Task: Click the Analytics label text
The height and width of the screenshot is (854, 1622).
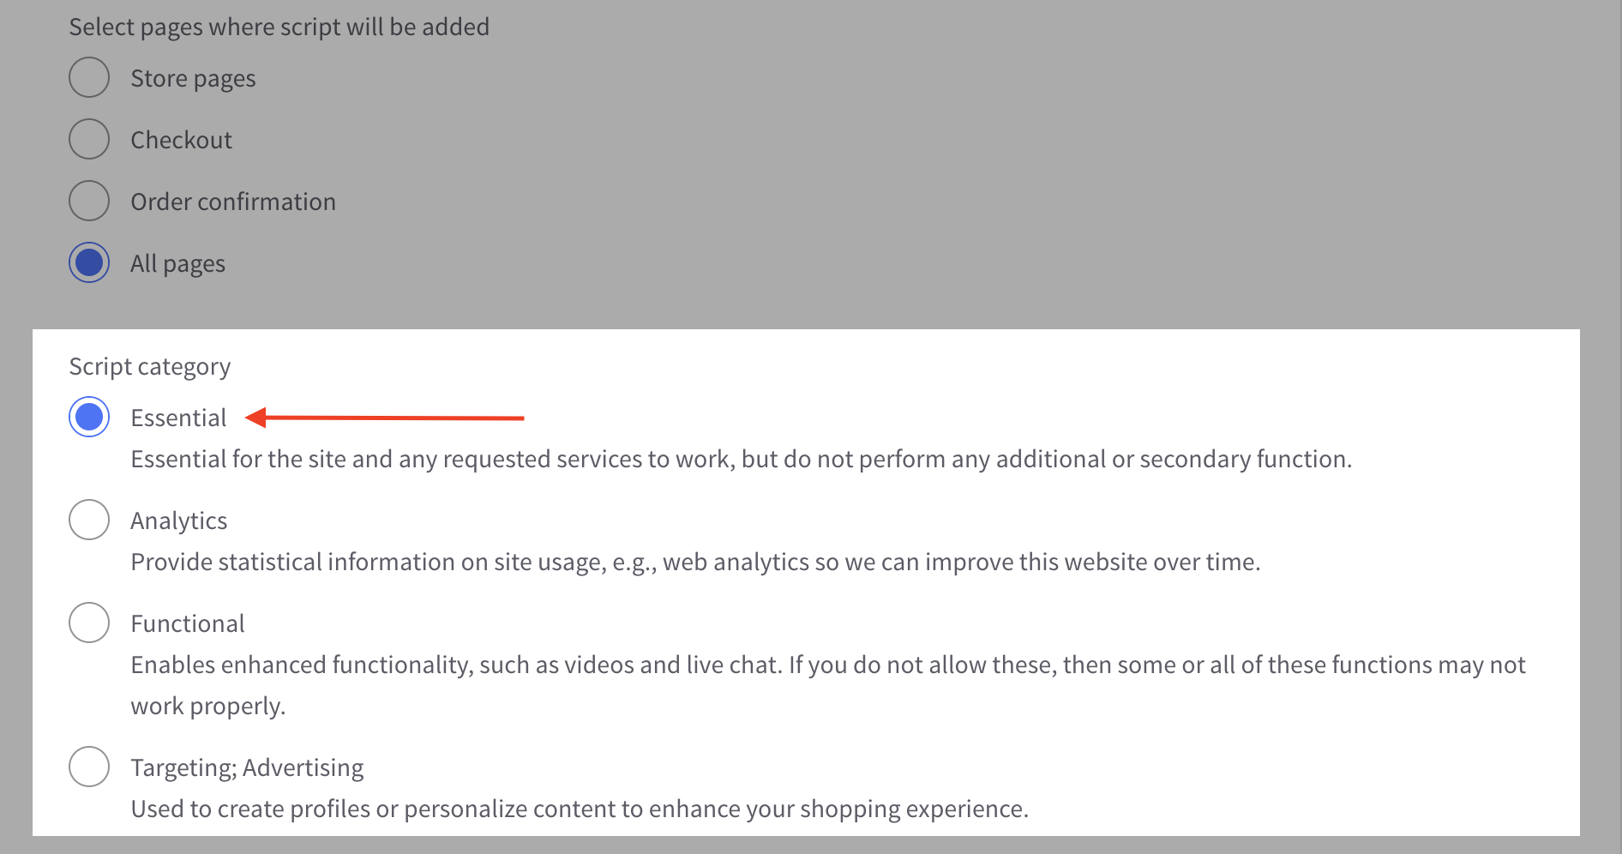Action: coord(178,520)
